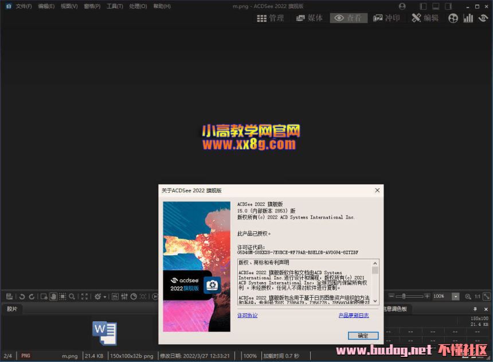
Task: Click the ACDSee app icon in title bar
Action: click(9, 6)
